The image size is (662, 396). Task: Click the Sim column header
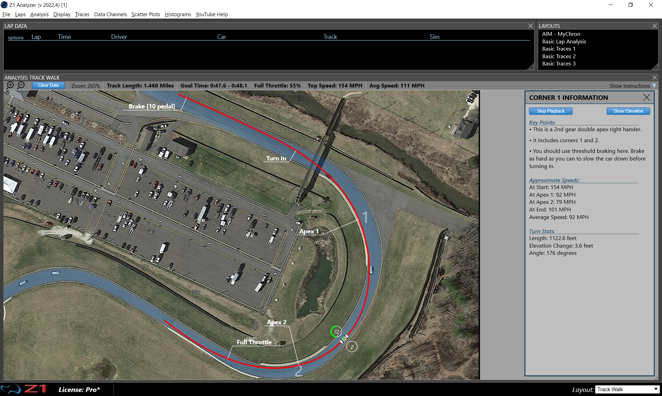434,37
